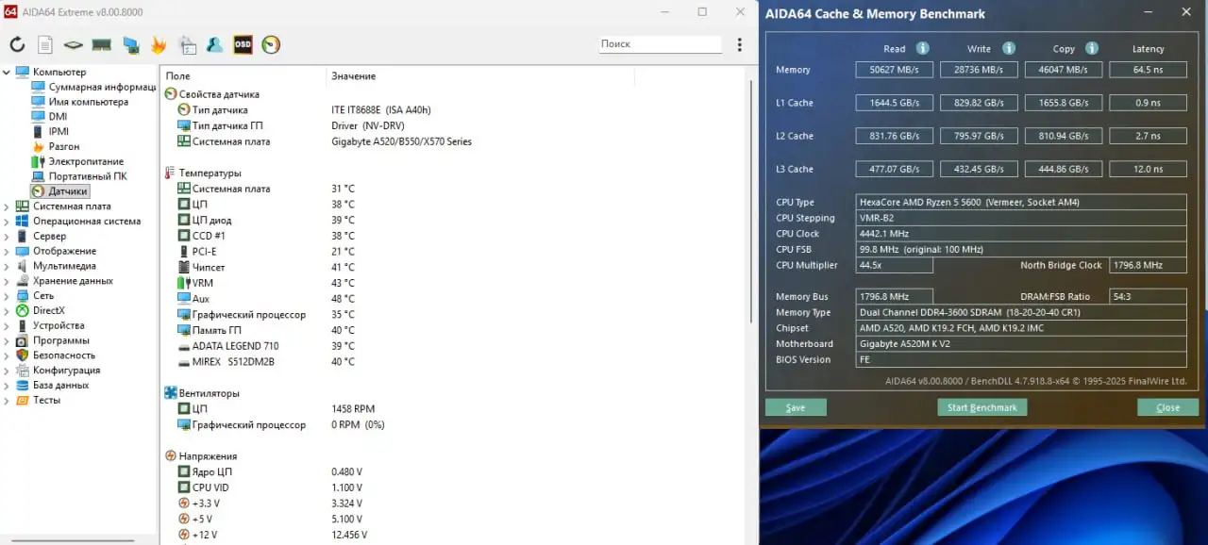Expand the Конфигурация tree node
This screenshot has width=1208, height=545.
[7, 371]
